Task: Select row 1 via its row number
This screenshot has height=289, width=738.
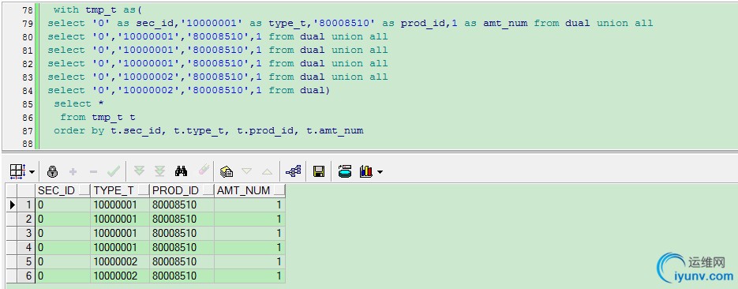Action: [x=26, y=205]
